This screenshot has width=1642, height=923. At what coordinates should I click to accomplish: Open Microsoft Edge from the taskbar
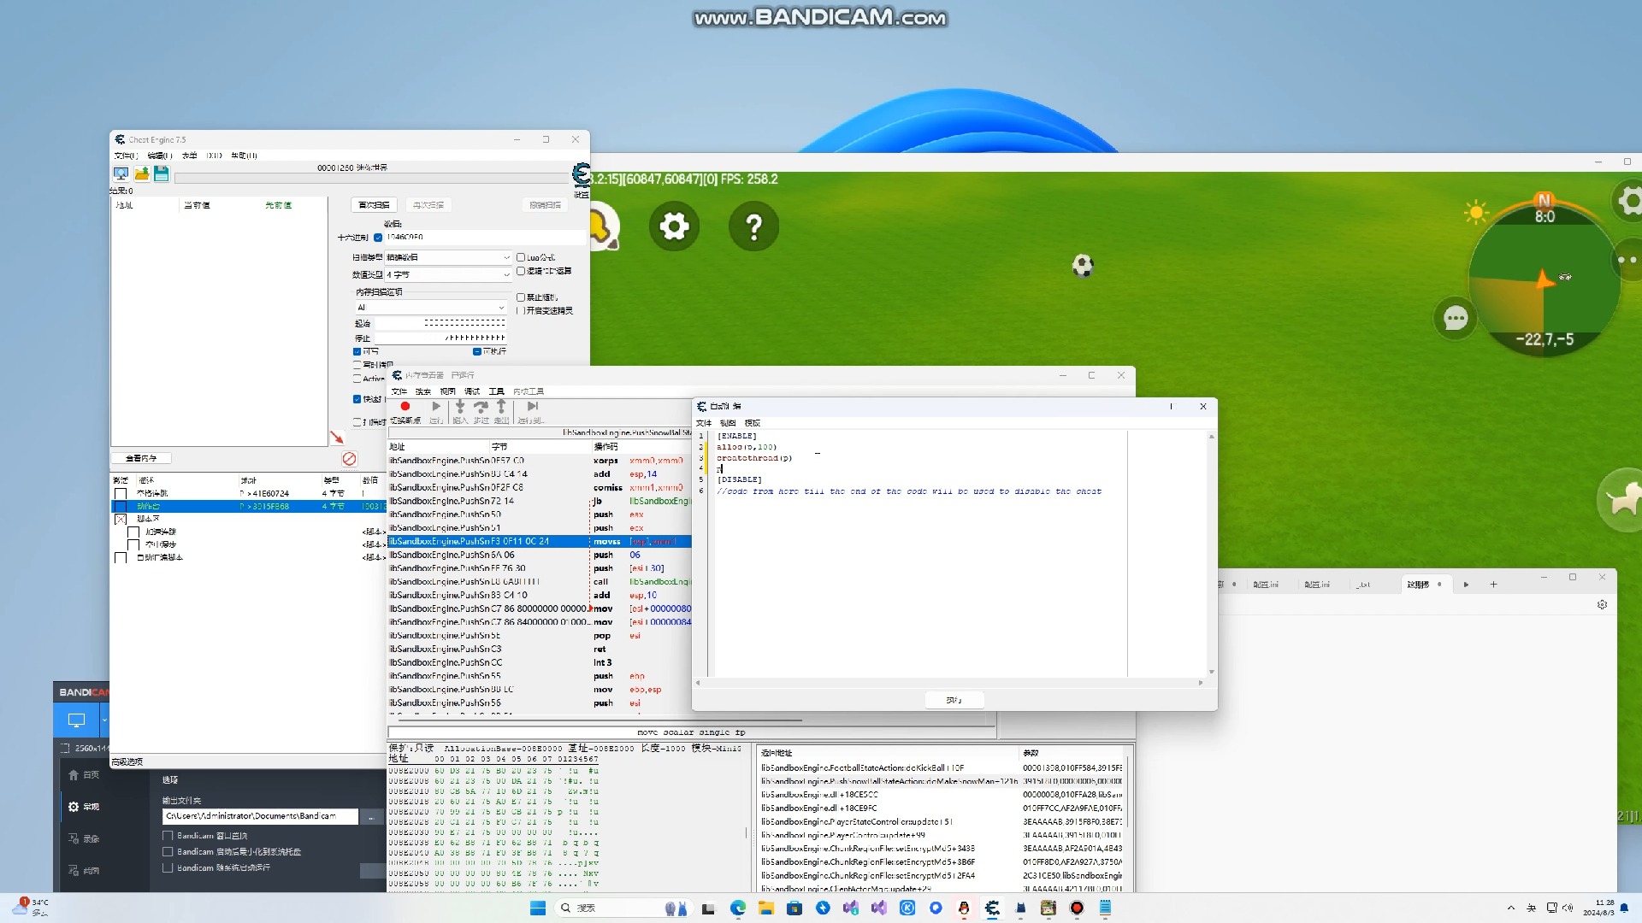(737, 908)
